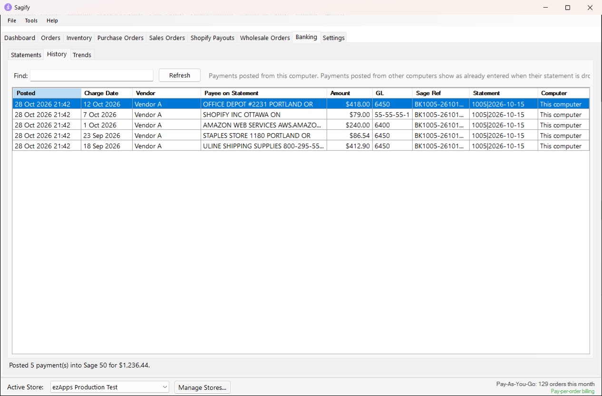Click the Pay-per-order billing status text
Image resolution: width=602 pixels, height=396 pixels.
573,391
